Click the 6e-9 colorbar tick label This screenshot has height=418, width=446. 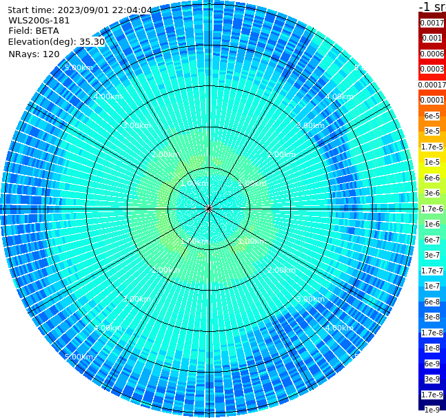(x=432, y=364)
